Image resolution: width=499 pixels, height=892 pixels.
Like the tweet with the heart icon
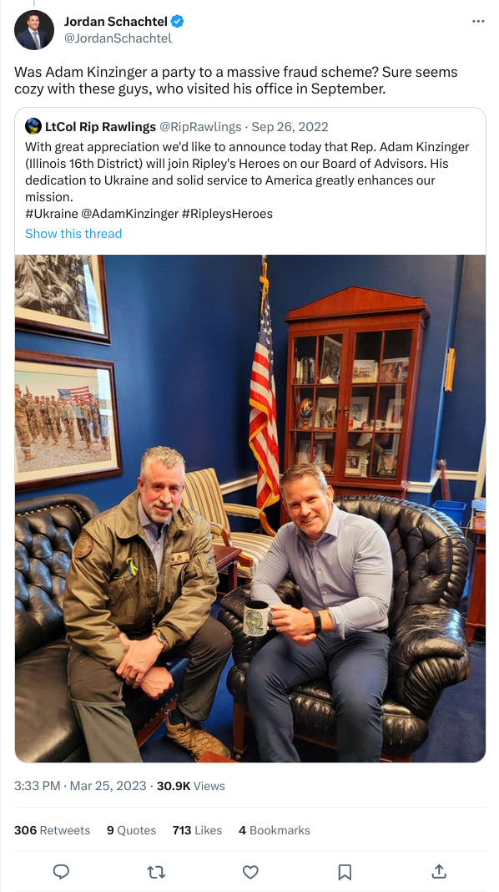[250, 871]
